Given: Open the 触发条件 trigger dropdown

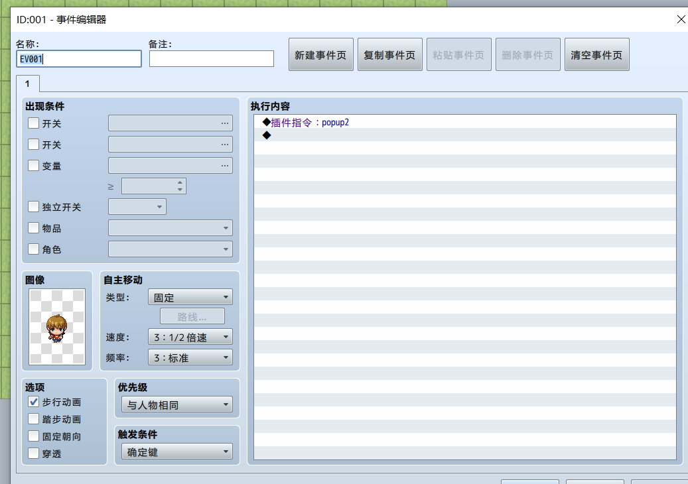Looking at the screenshot, I should tap(177, 451).
